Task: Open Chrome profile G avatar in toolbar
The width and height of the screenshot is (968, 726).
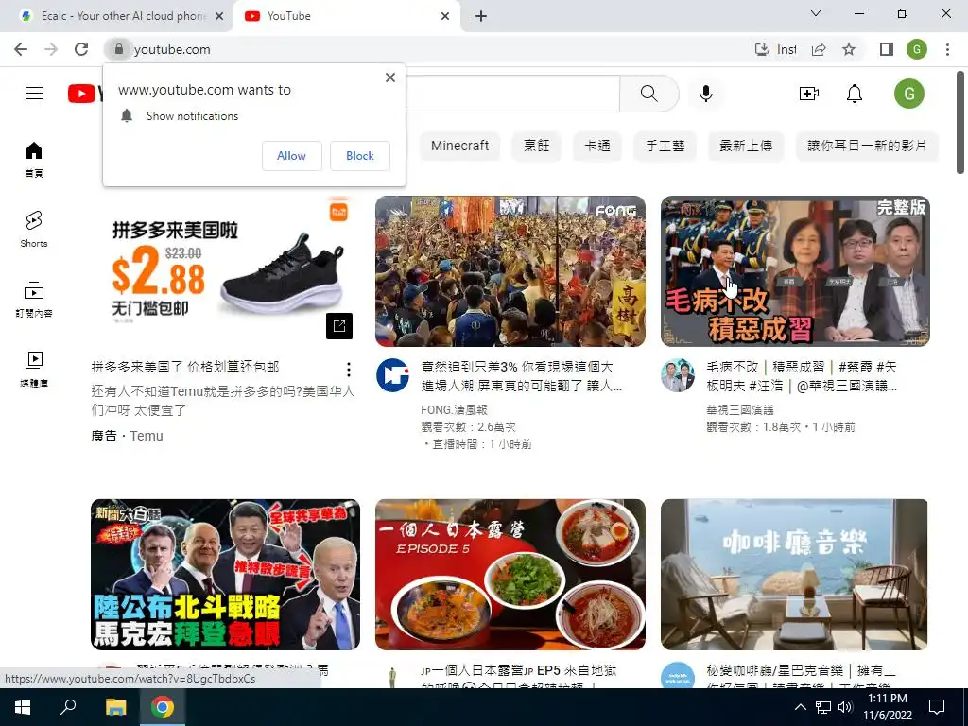Action: [917, 49]
